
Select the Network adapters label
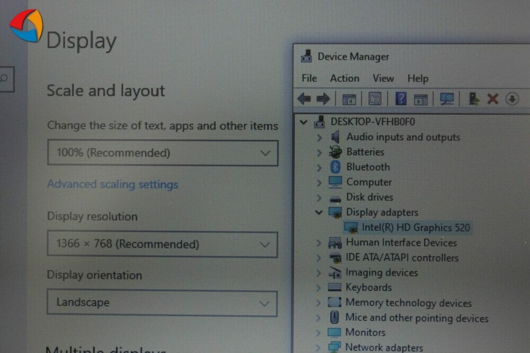click(384, 347)
